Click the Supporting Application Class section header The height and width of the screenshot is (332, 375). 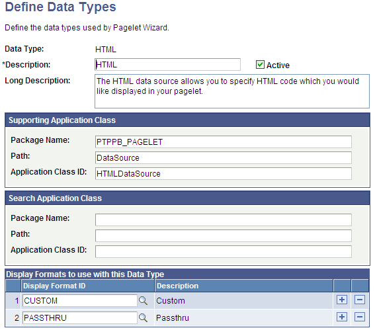[188, 120]
